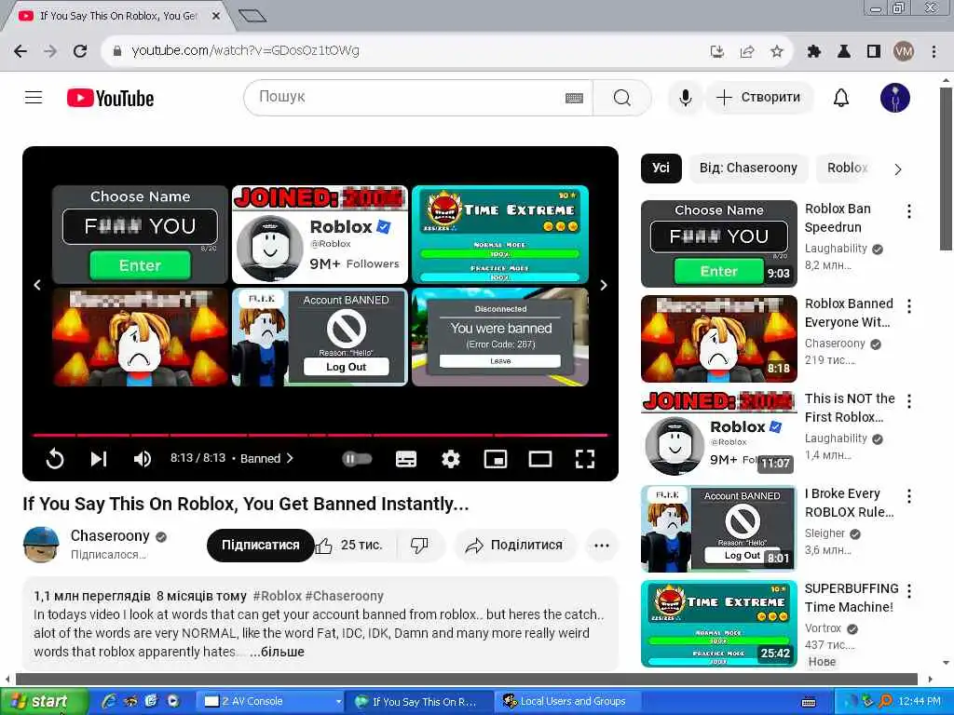This screenshot has width=954, height=715.
Task: Mute the video volume speaker icon
Action: [x=143, y=458]
